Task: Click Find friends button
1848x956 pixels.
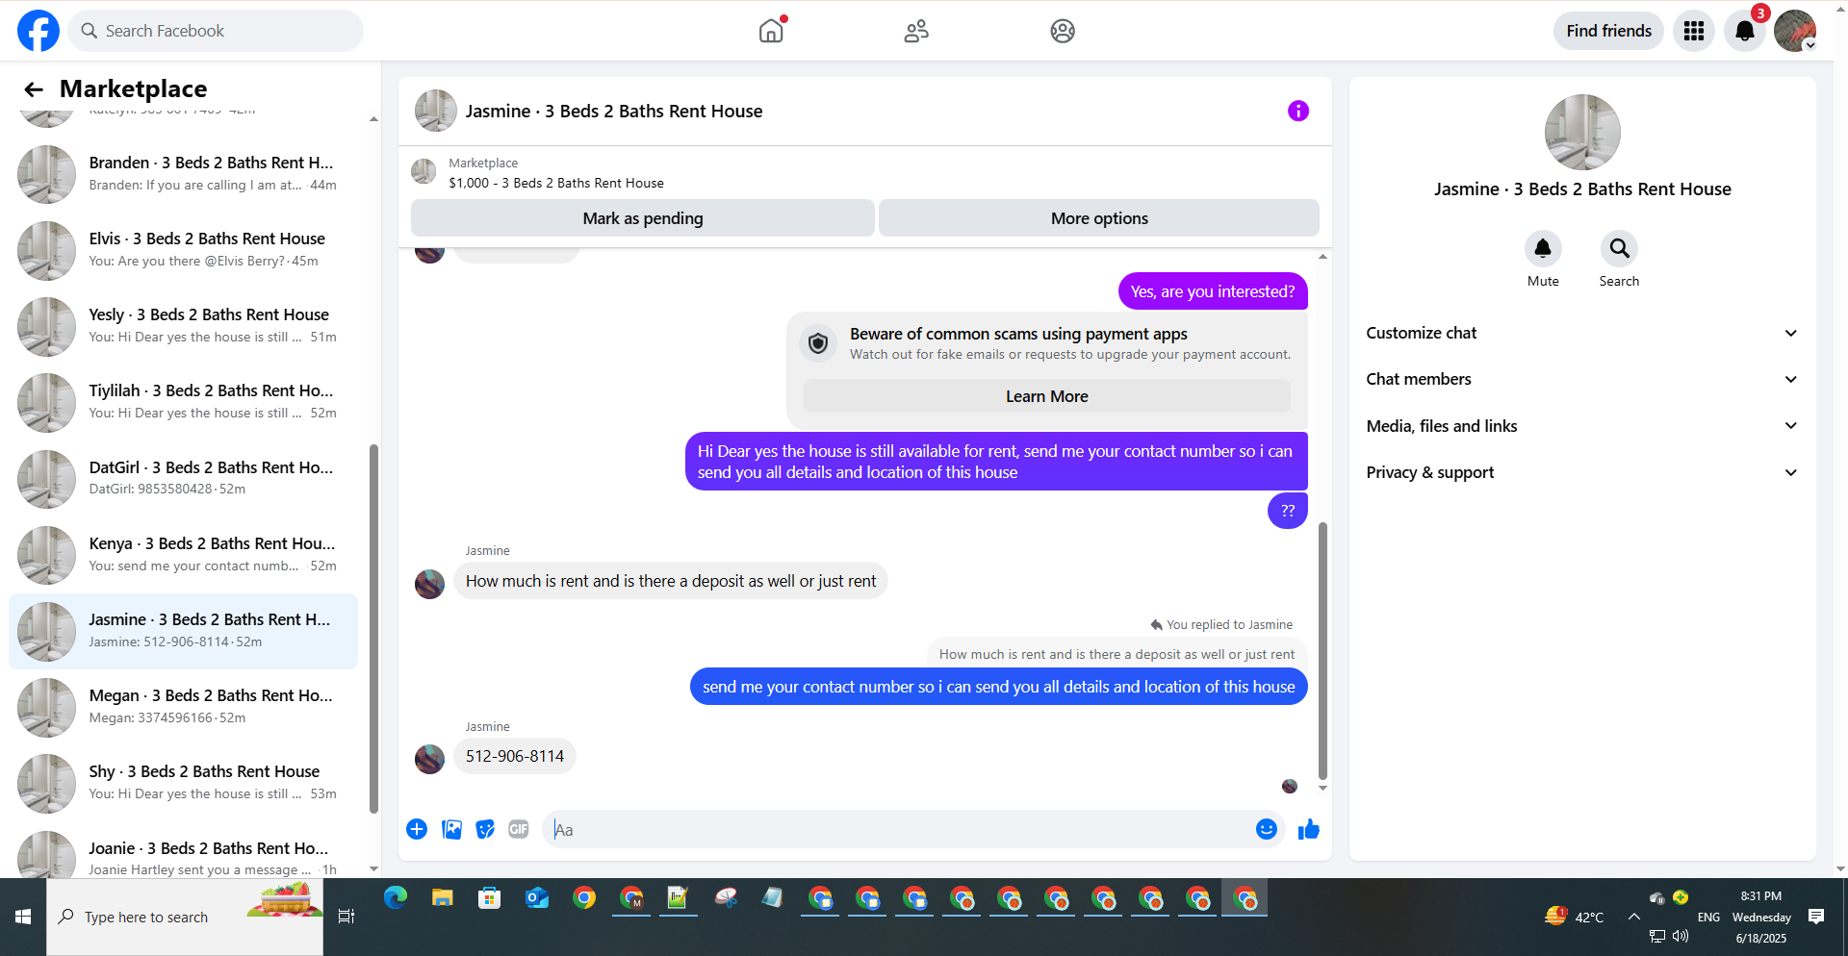Action: pos(1608,31)
